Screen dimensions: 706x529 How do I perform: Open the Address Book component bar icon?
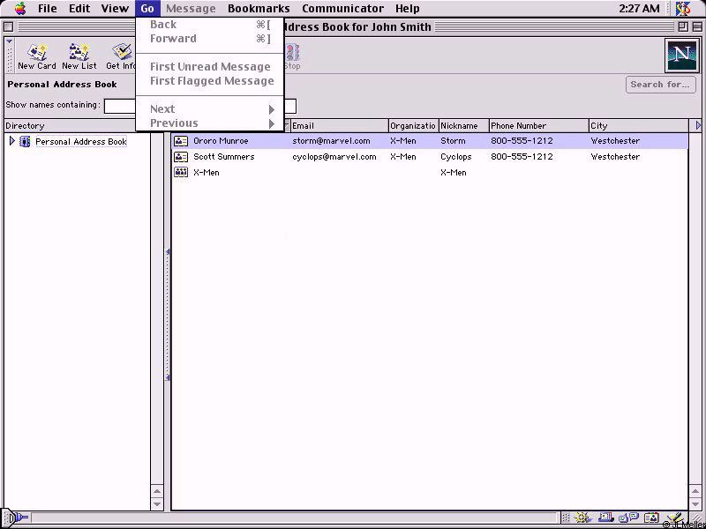pyautogui.click(x=651, y=518)
